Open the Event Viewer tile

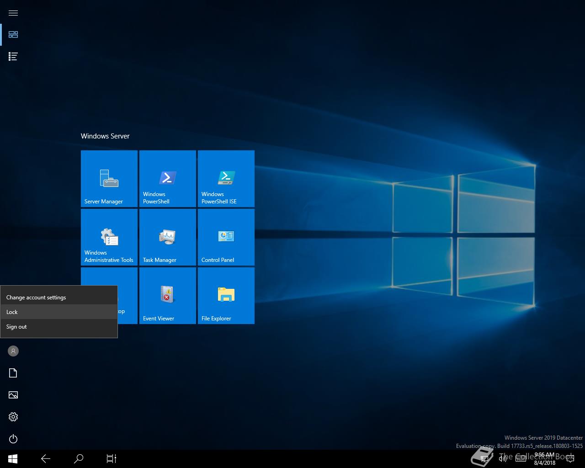[168, 296]
